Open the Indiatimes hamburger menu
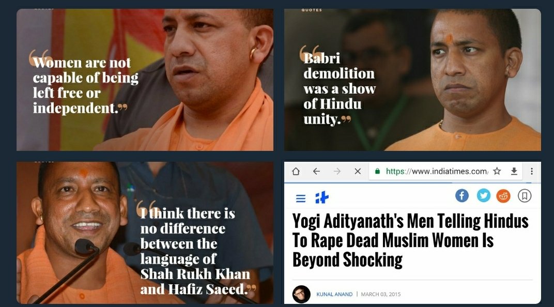 pyautogui.click(x=301, y=198)
